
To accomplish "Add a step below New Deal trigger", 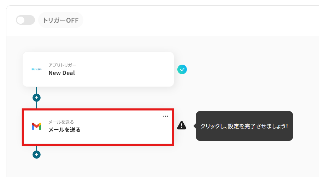I will tap(36, 98).
